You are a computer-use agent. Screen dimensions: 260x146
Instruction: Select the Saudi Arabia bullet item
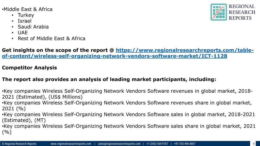(33, 27)
